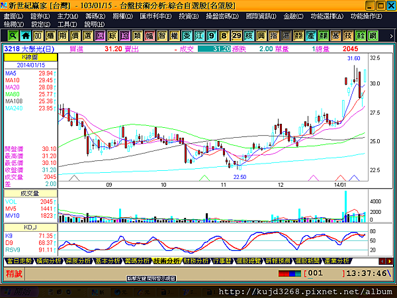The height and width of the screenshot is (298, 397).
Task: Open the 成交量 indicator header selector
Action: [30, 193]
